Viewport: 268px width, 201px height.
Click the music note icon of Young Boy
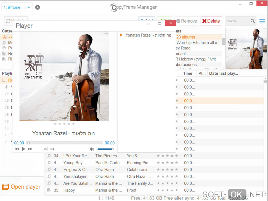(x=49, y=163)
